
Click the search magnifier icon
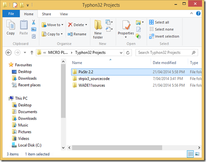(x=194, y=53)
